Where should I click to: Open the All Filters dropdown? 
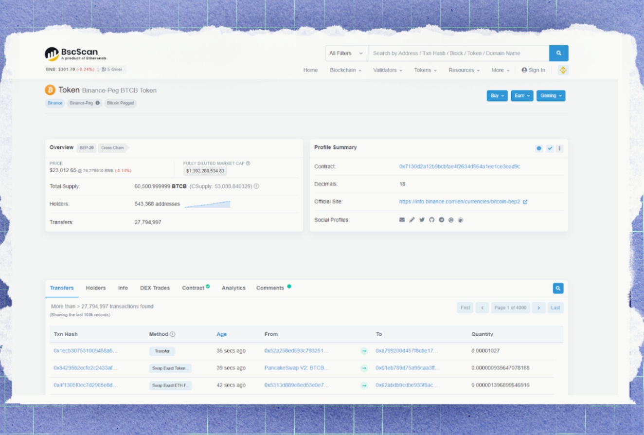347,53
